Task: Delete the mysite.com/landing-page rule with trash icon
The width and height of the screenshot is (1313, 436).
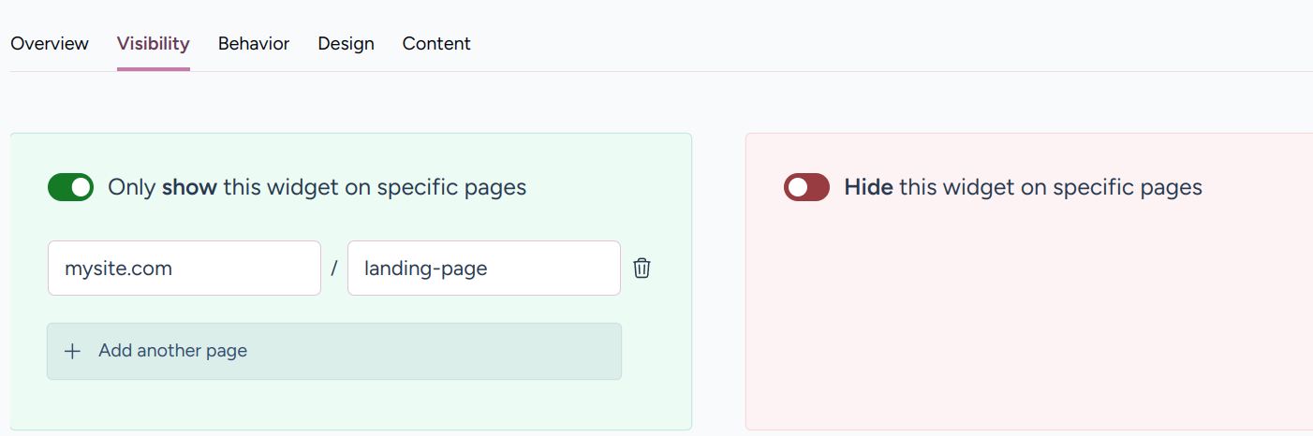Action: point(642,269)
